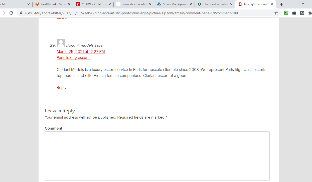Viewport: 312px width, 182px height.
Task: Click commenter avatar for cipriani- models
Action: (61, 43)
